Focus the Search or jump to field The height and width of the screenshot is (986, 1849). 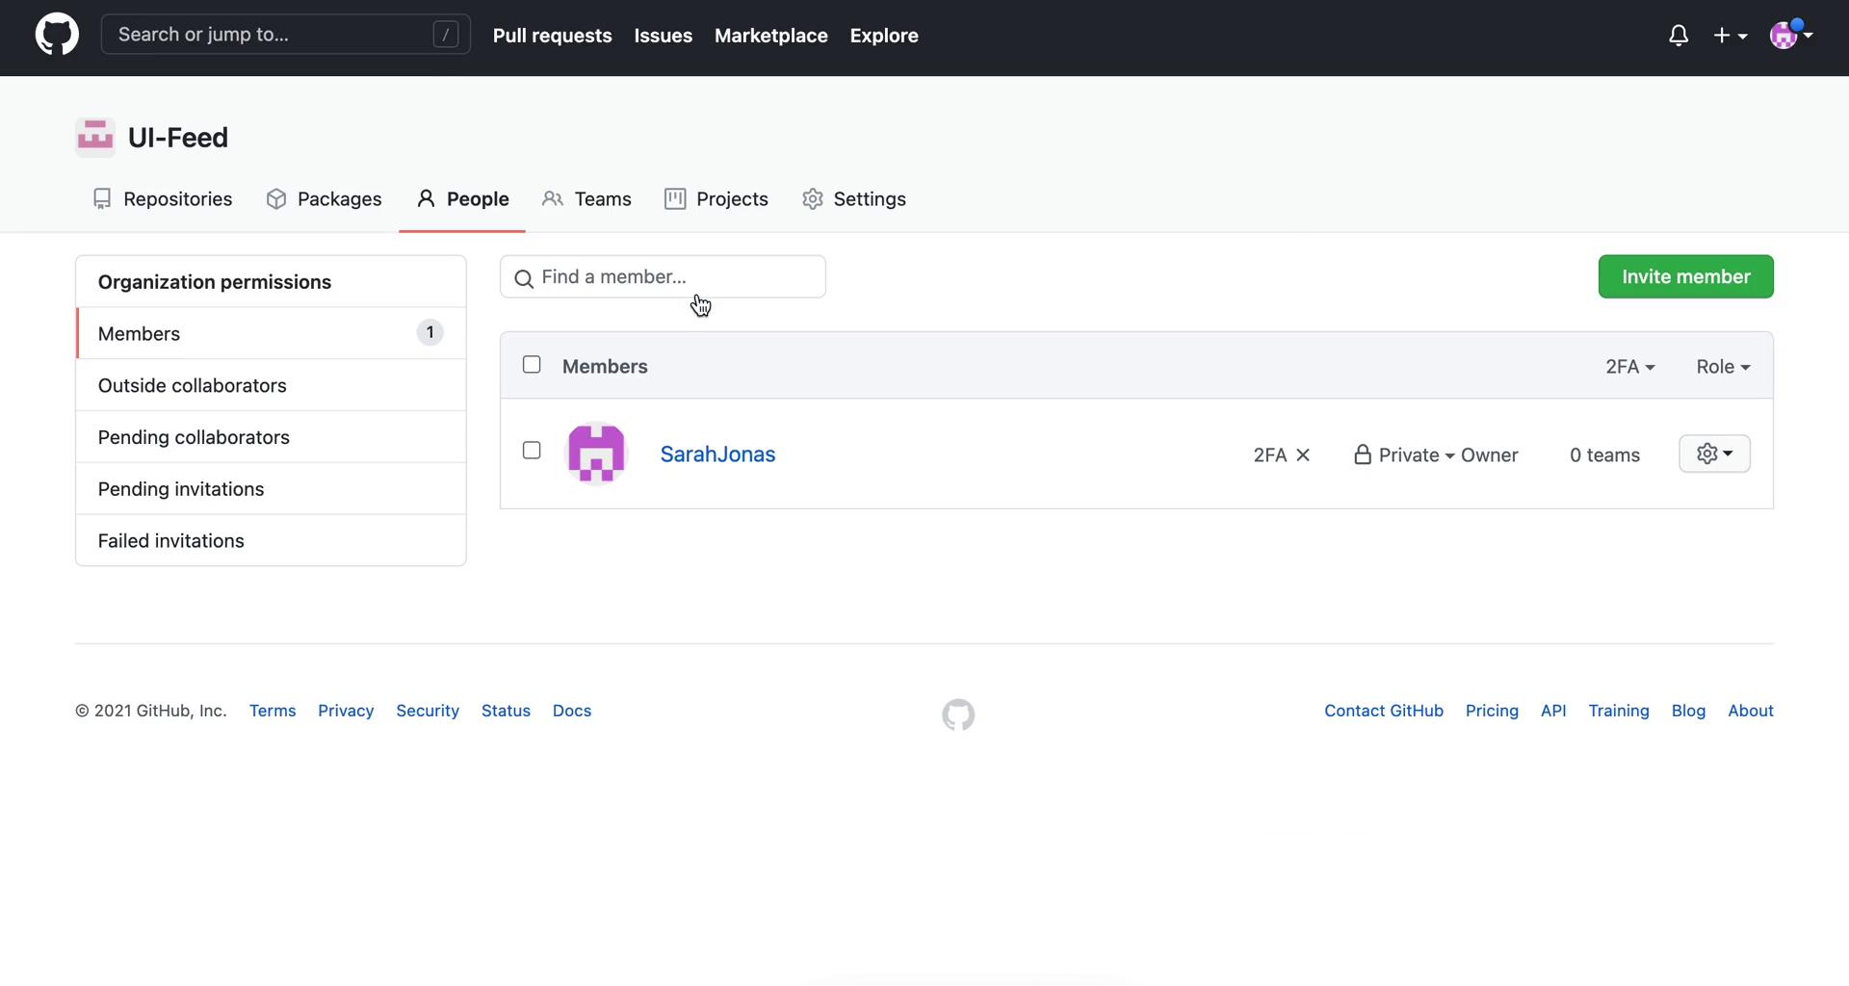point(285,35)
